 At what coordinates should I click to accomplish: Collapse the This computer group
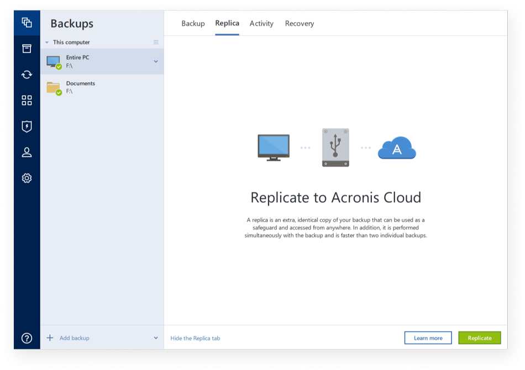click(47, 42)
